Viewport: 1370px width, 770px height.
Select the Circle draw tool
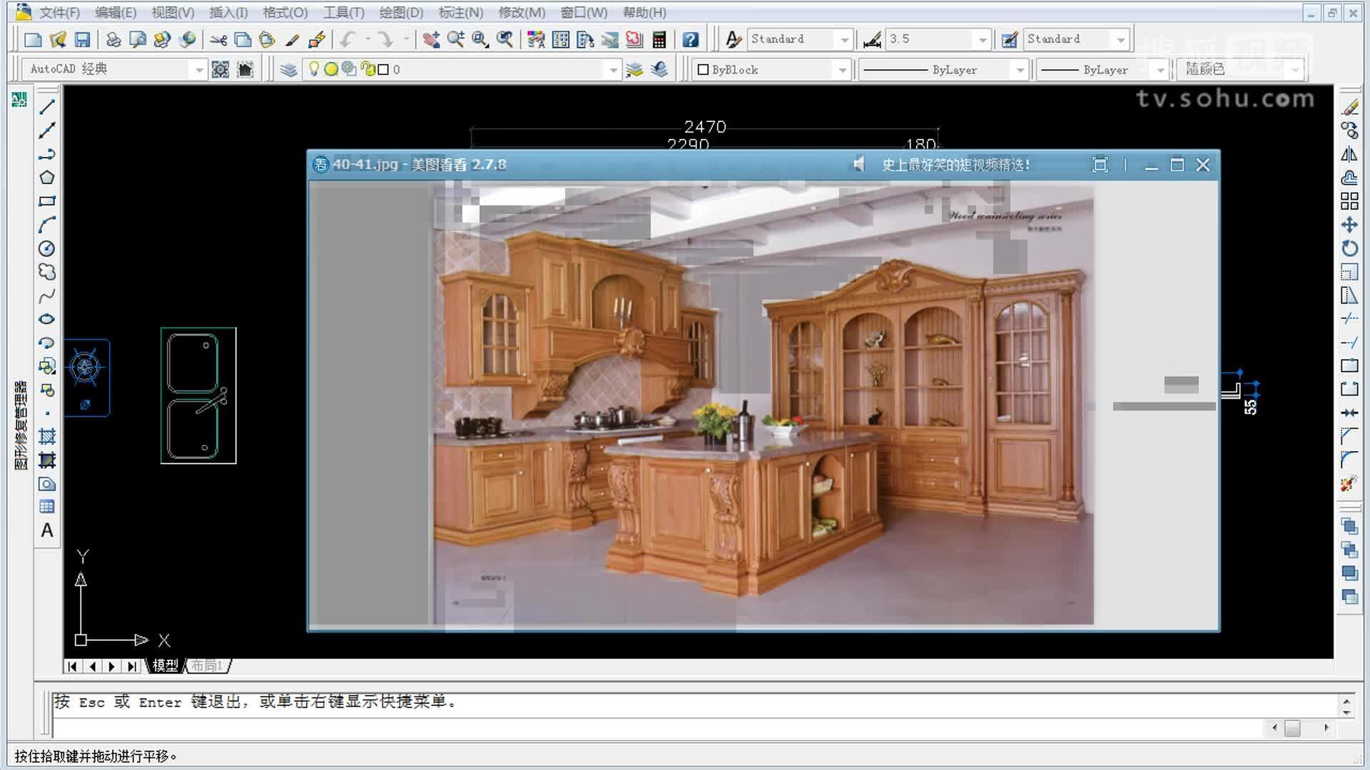(46, 248)
